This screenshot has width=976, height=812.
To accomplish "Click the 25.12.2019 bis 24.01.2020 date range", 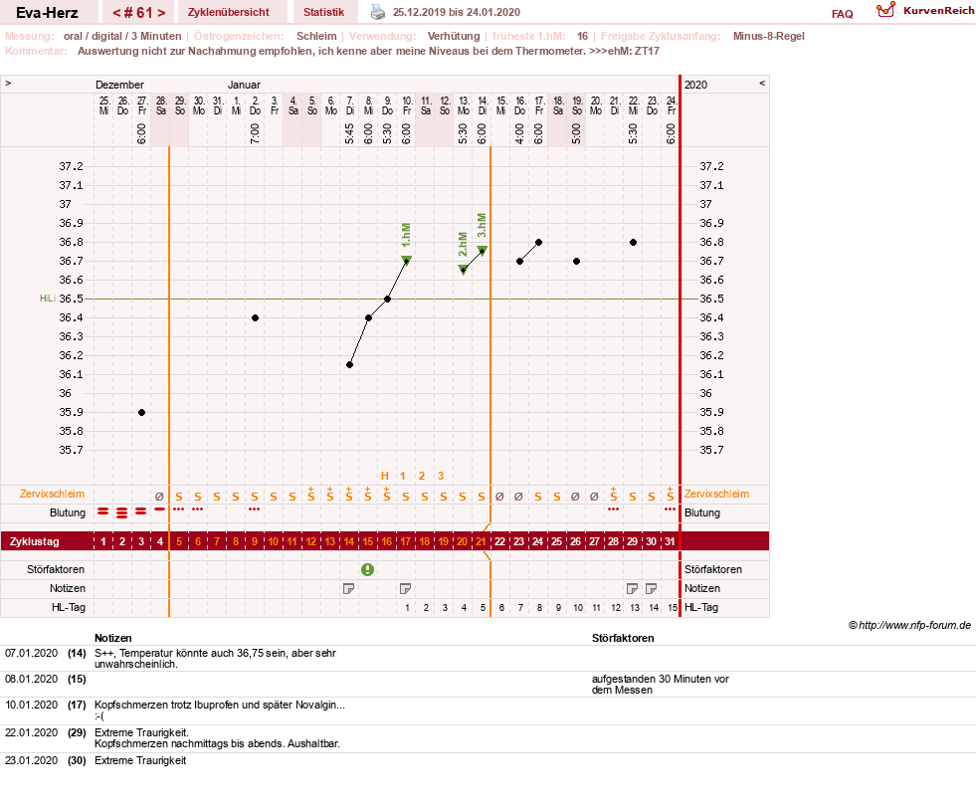I will click(x=457, y=12).
